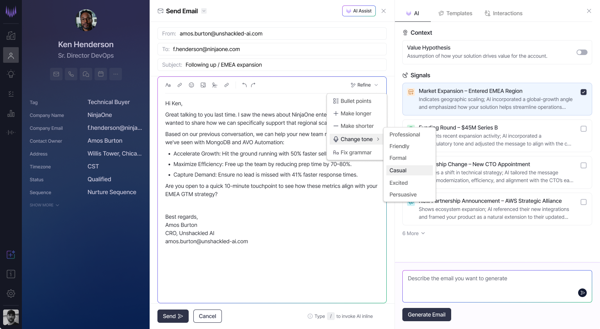600x329 pixels.
Task: Check the AWS Strategic Alliance signal checkbox
Action: (x=584, y=202)
